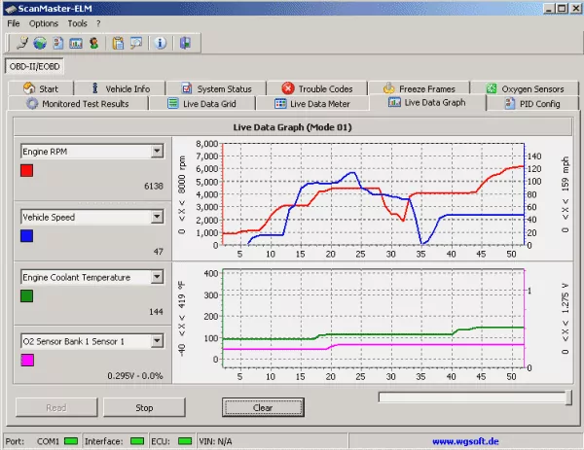The width and height of the screenshot is (584, 450).
Task: Click the red Engine RPM color swatch
Action: pos(27,171)
